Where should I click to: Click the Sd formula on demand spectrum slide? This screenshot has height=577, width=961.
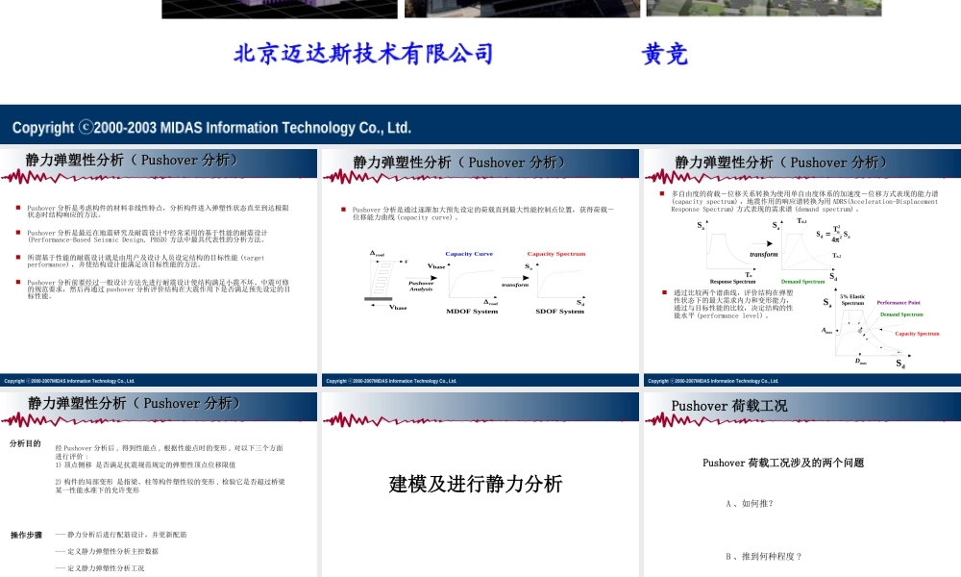832,235
